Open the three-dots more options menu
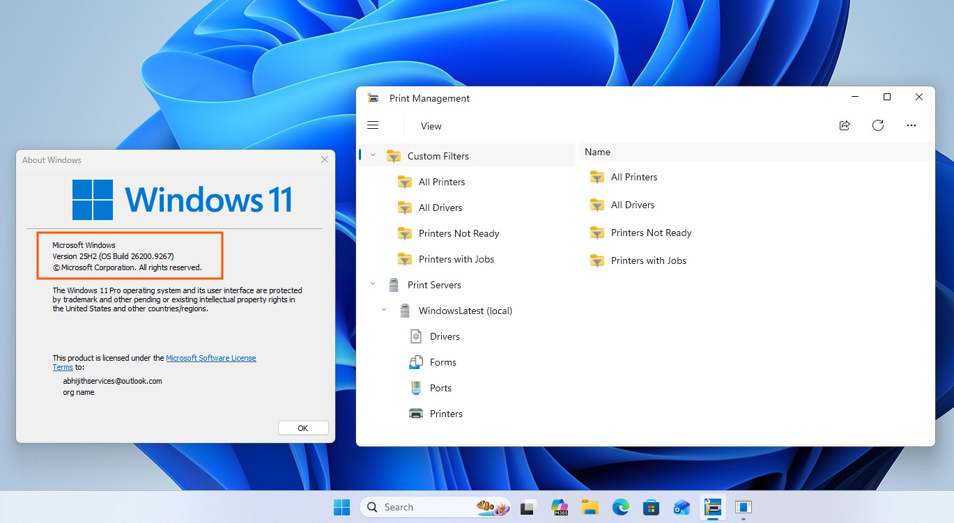 (911, 125)
